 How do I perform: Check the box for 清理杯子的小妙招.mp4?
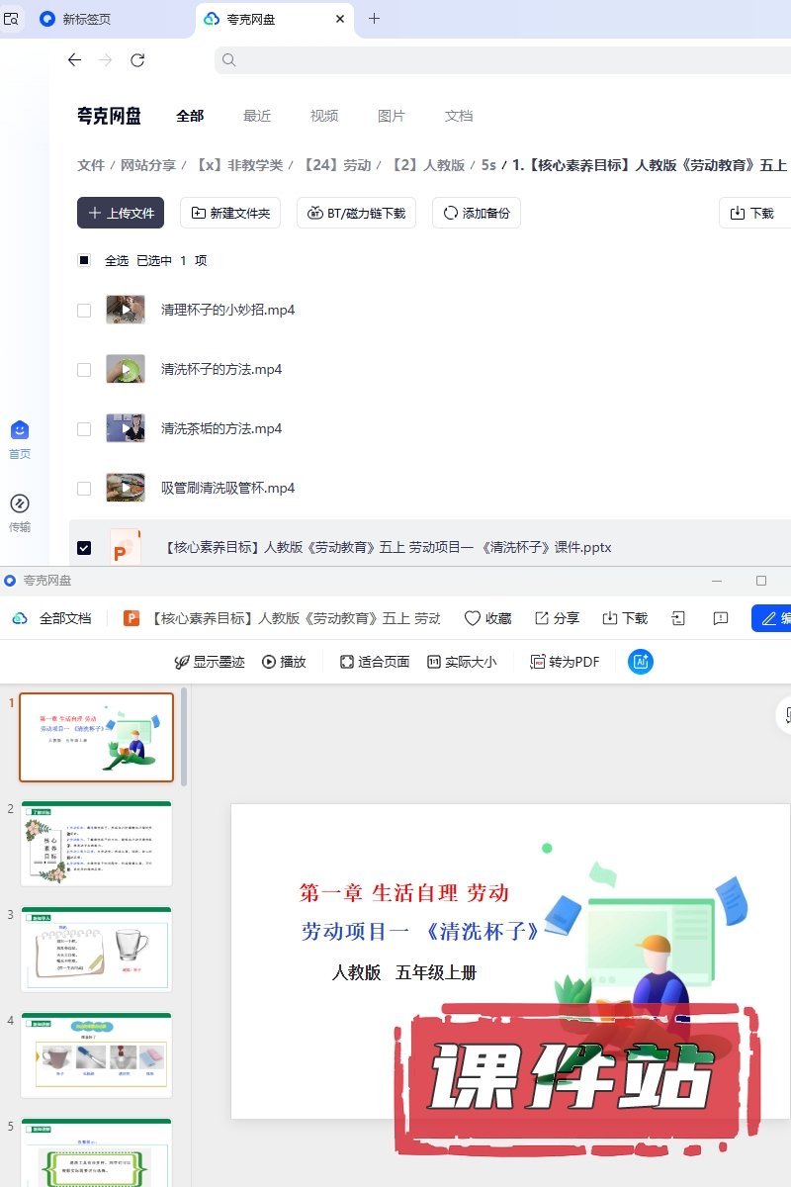pyautogui.click(x=84, y=310)
